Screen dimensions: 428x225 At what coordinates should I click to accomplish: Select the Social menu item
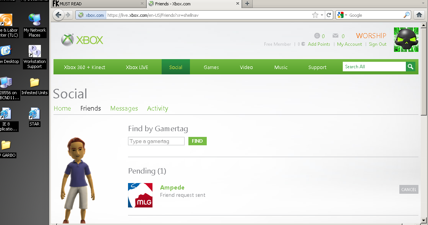click(175, 67)
